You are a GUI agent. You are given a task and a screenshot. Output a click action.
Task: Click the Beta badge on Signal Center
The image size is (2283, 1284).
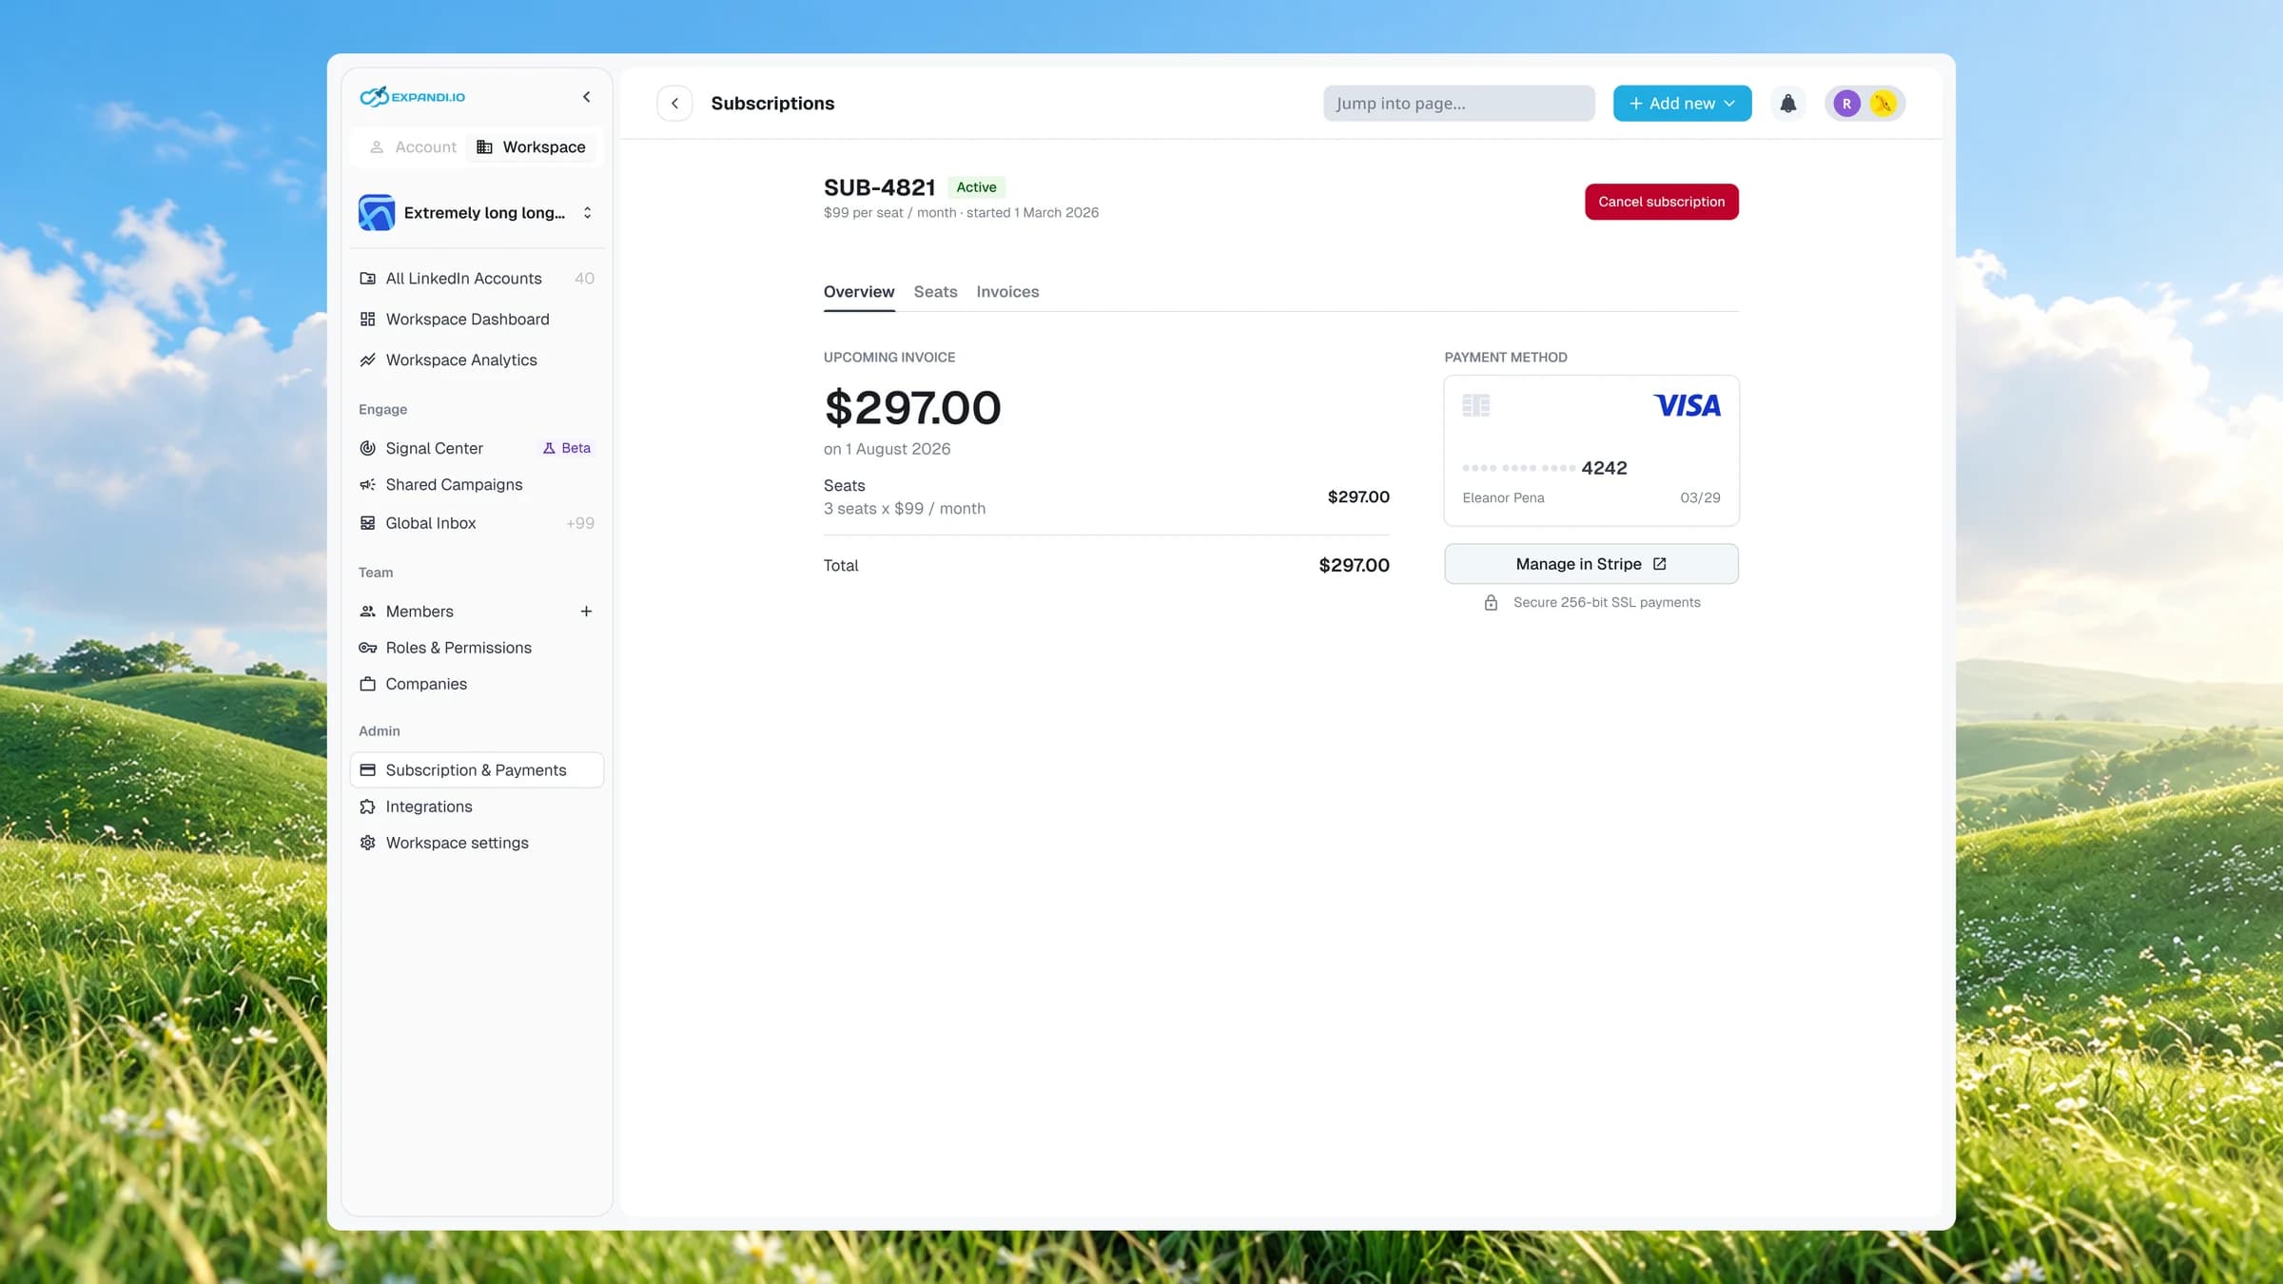(x=567, y=448)
